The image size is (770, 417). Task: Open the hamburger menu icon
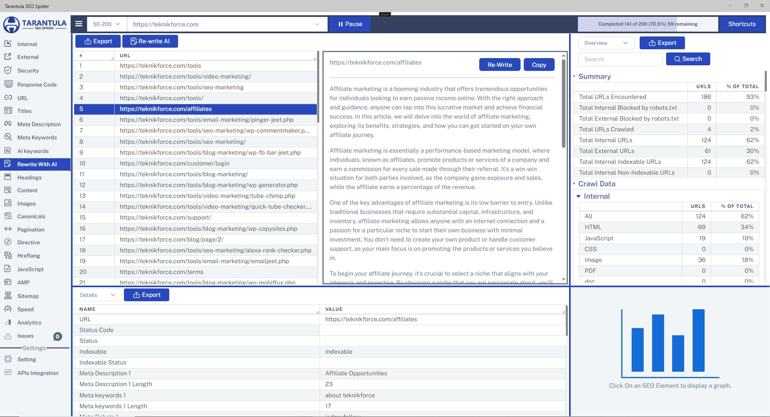[x=79, y=24]
